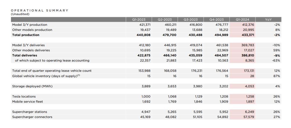Image resolution: width=291 pixels, height=128 pixels.
Task: Click the footnote marker after days of supply
Action: coord(79,75)
